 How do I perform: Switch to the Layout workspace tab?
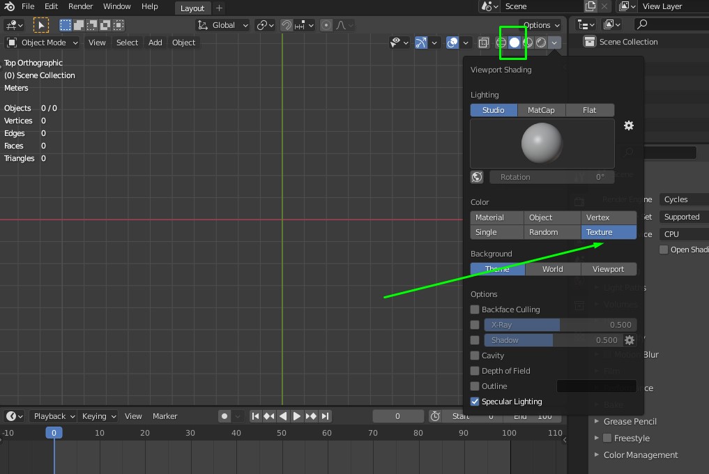point(192,8)
